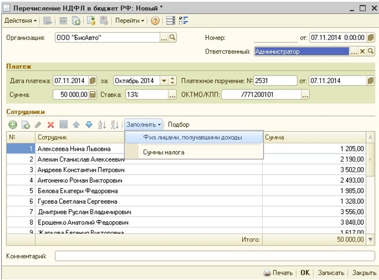Click the create-based-on toolbar icon with green arrow

(92, 21)
